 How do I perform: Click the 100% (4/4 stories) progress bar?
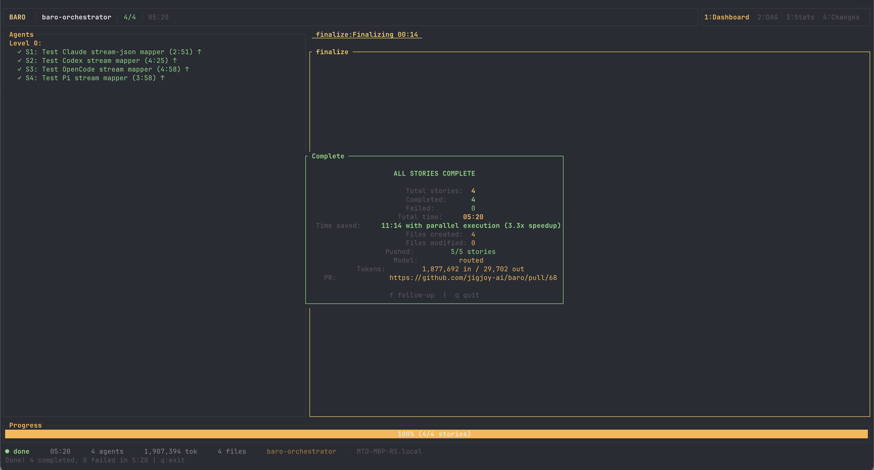click(436, 434)
